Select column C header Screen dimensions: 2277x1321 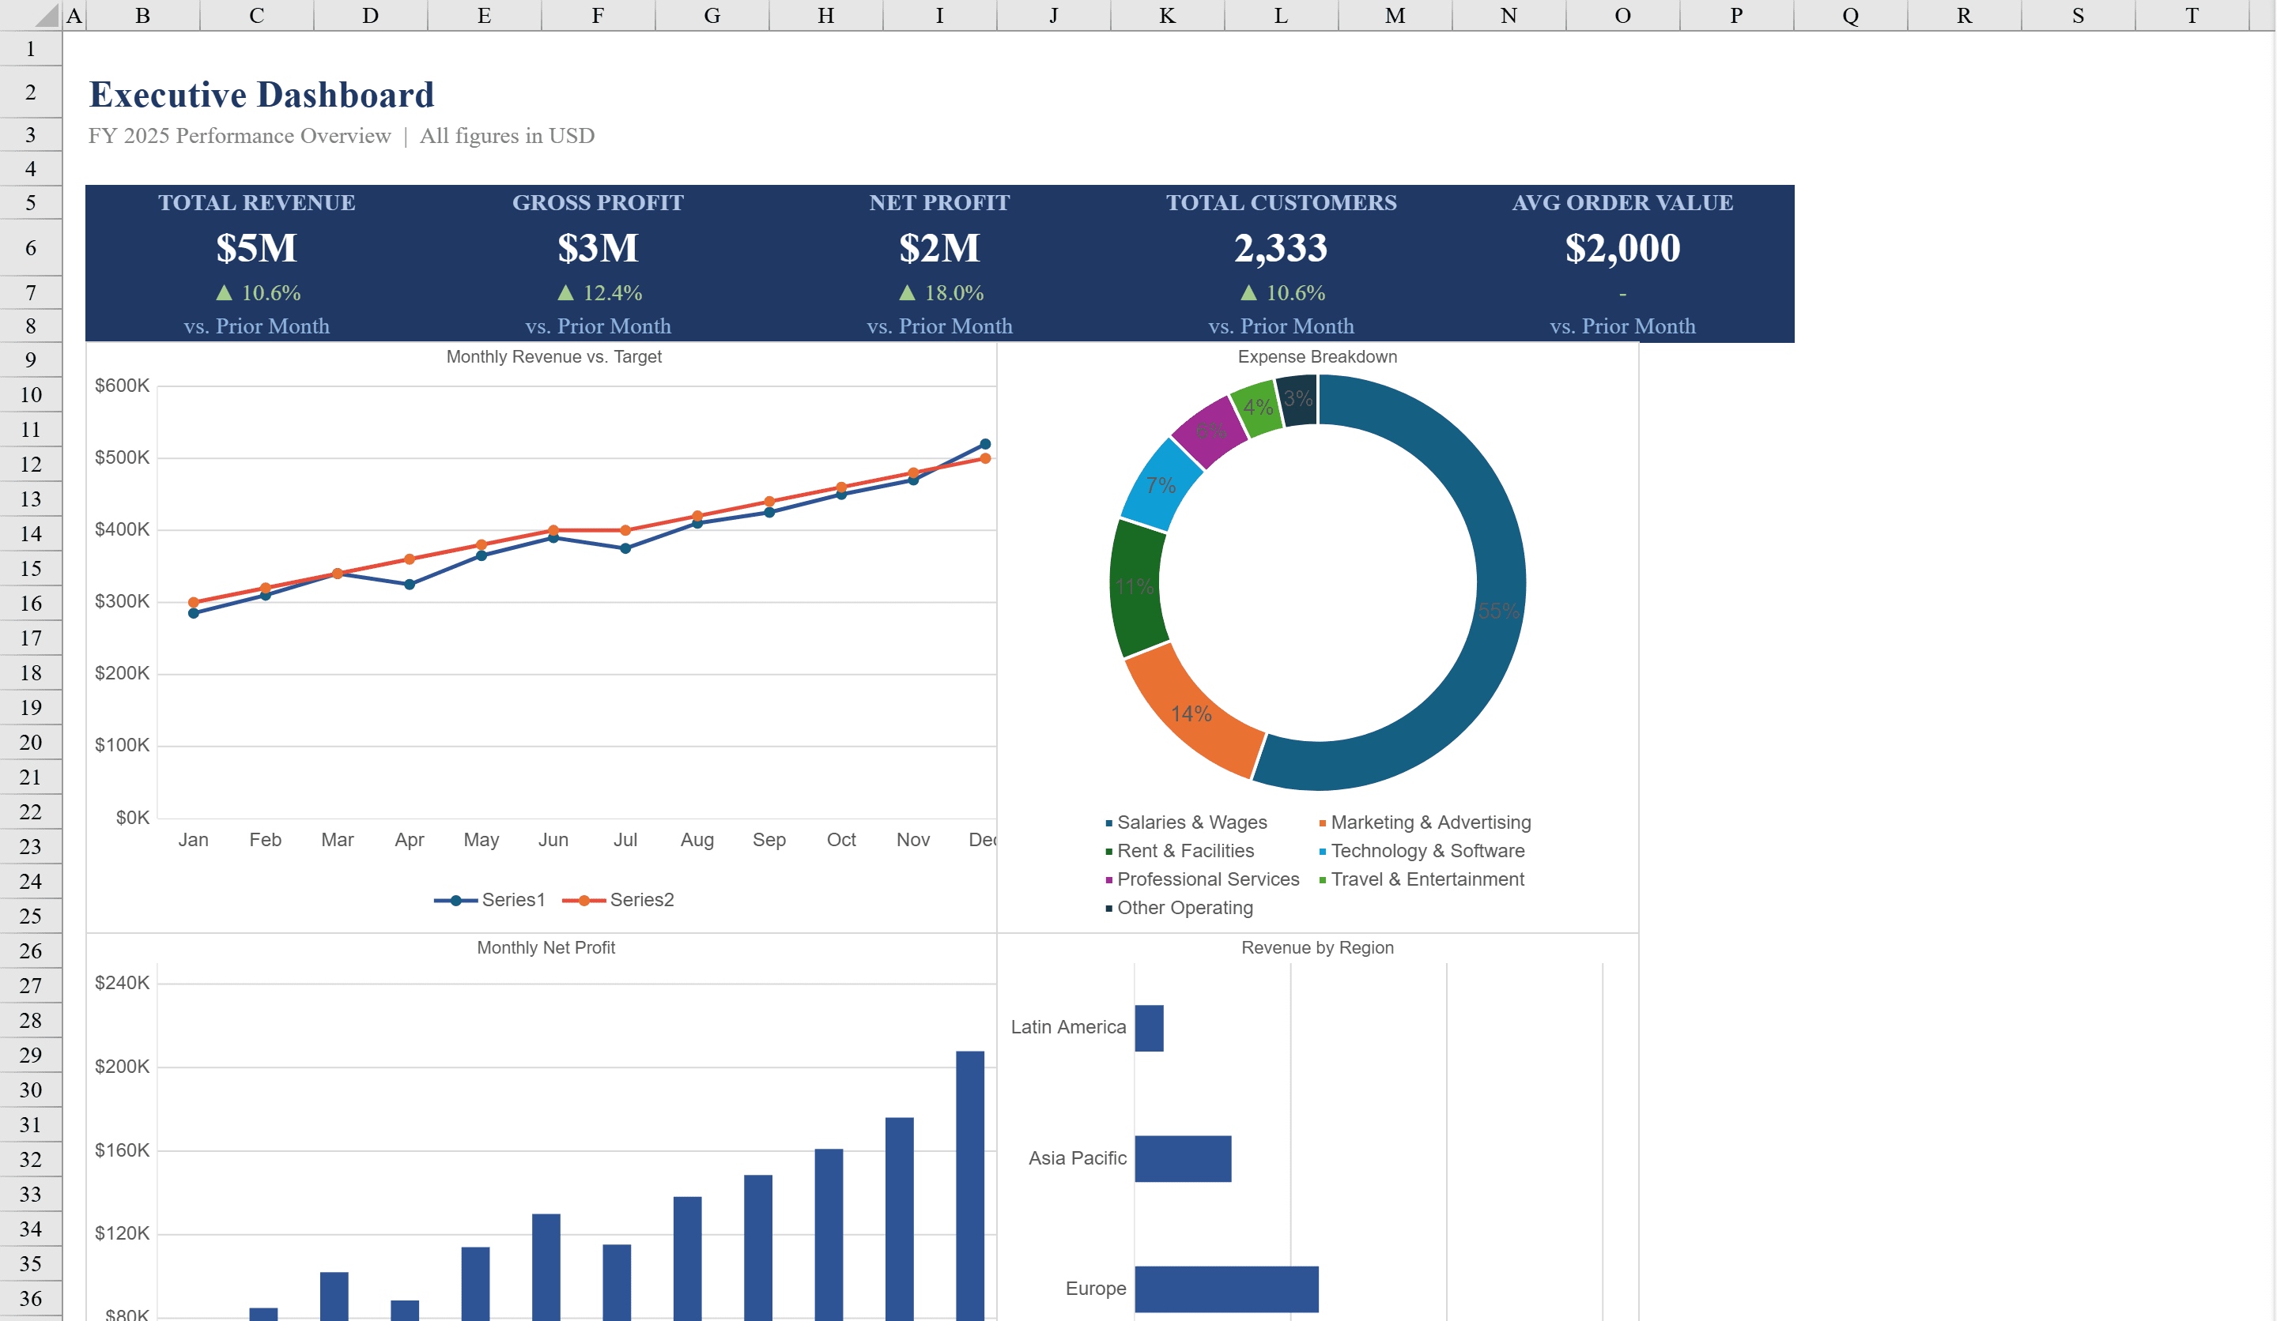(x=255, y=14)
